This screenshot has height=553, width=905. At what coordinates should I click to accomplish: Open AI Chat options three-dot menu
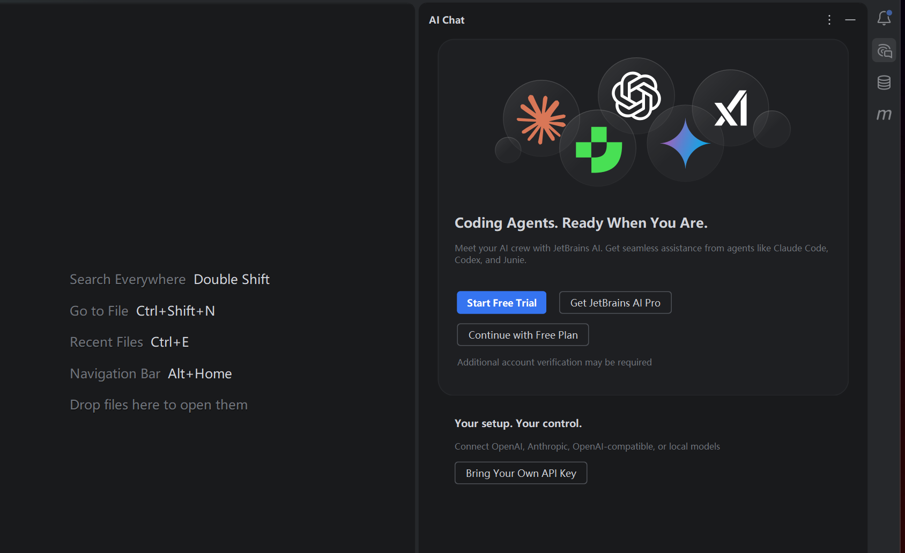click(x=829, y=20)
